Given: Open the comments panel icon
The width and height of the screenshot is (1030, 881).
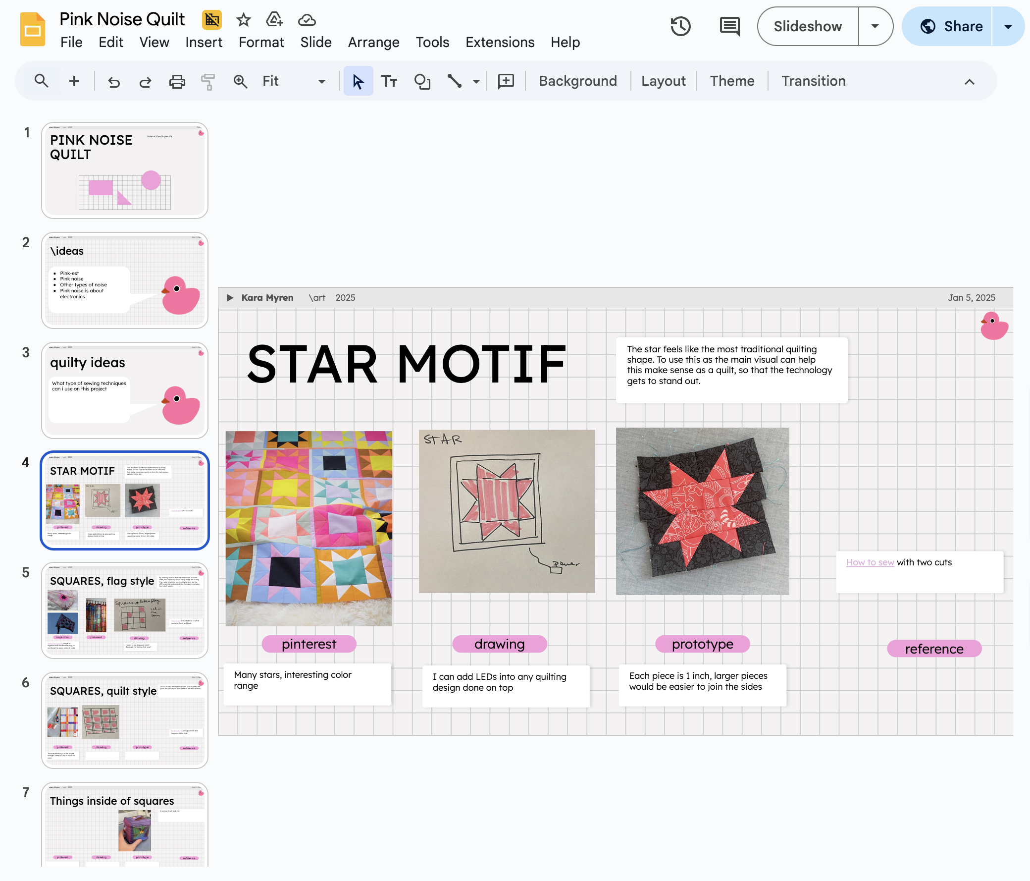Looking at the screenshot, I should [x=729, y=26].
